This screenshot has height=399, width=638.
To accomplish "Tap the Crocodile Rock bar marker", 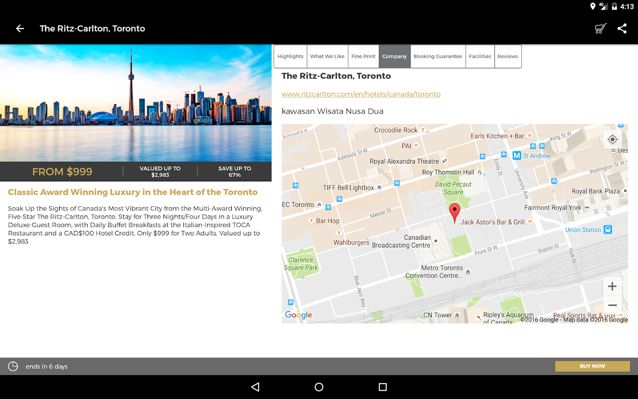I will click(423, 130).
